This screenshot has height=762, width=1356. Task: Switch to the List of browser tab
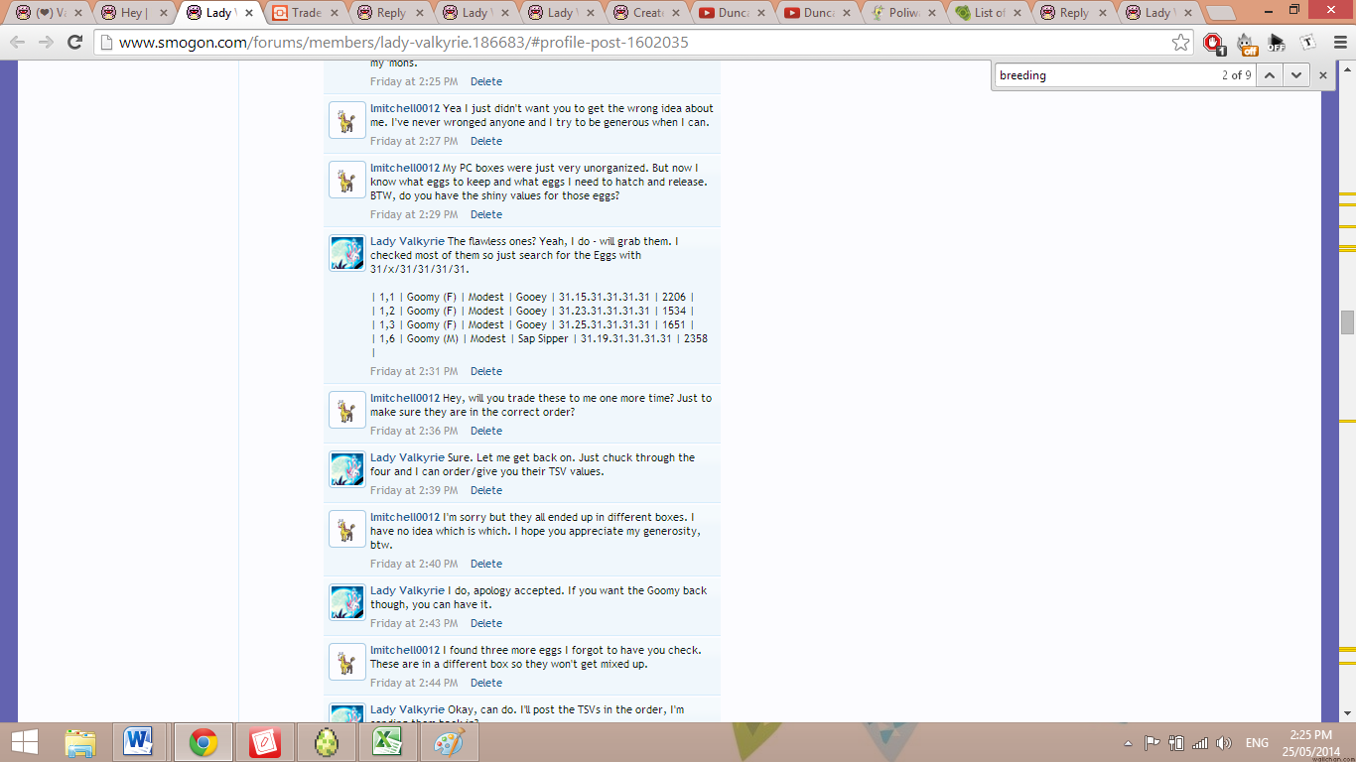[x=986, y=13]
